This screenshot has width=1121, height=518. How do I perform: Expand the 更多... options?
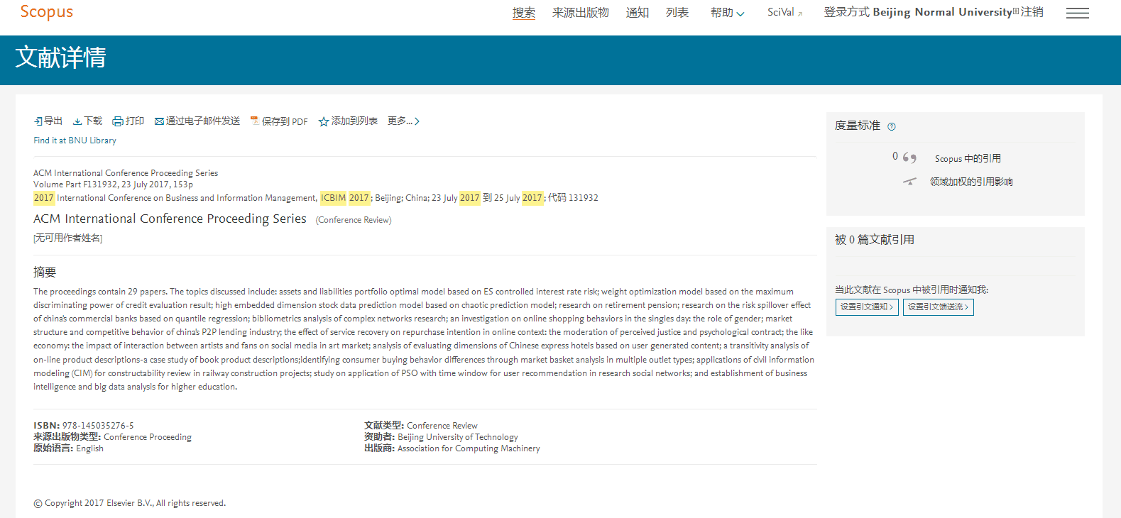click(x=403, y=121)
